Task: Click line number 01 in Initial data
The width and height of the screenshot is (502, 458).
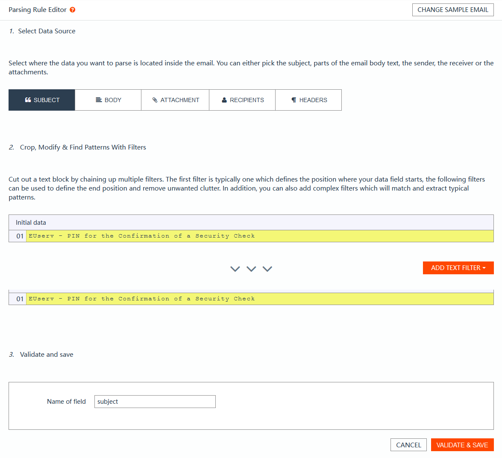Action: point(20,236)
